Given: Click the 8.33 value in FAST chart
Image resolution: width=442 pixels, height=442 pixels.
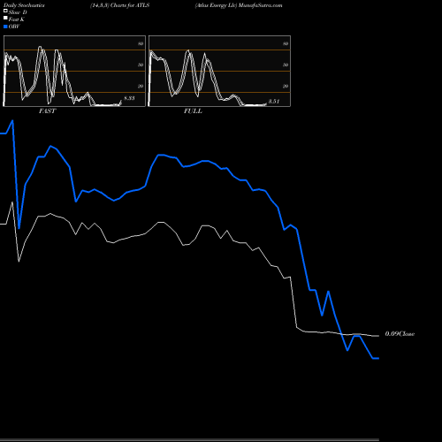Looking at the screenshot, I should point(129,98).
